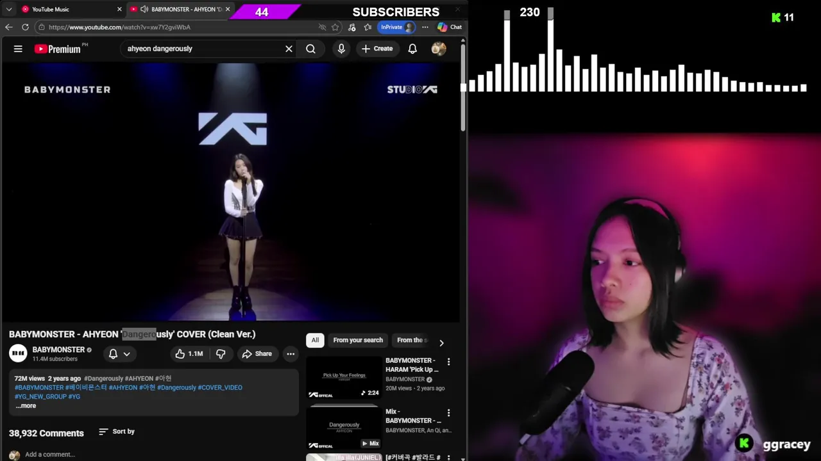This screenshot has width=821, height=461.
Task: Open the JUNIEL cover video thumbnail
Action: [x=344, y=458]
